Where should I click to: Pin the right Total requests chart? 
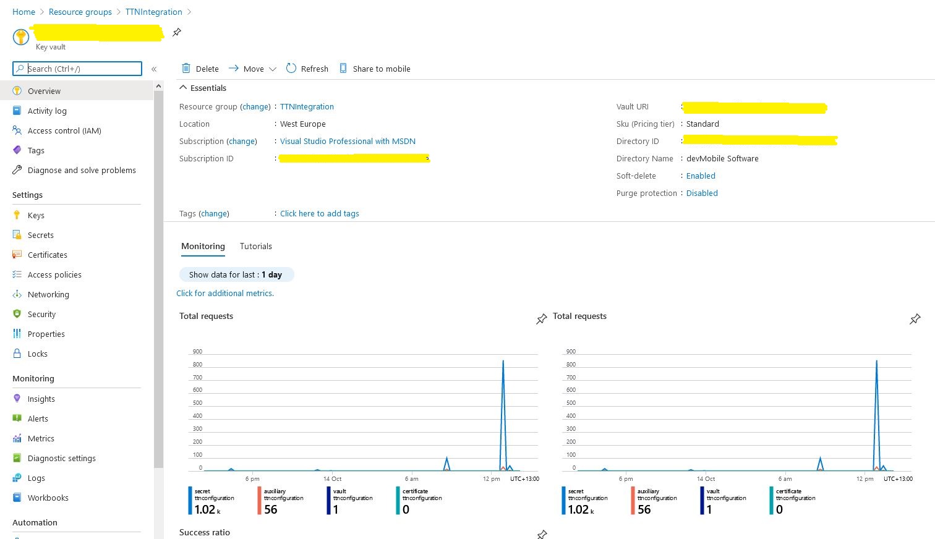(915, 319)
